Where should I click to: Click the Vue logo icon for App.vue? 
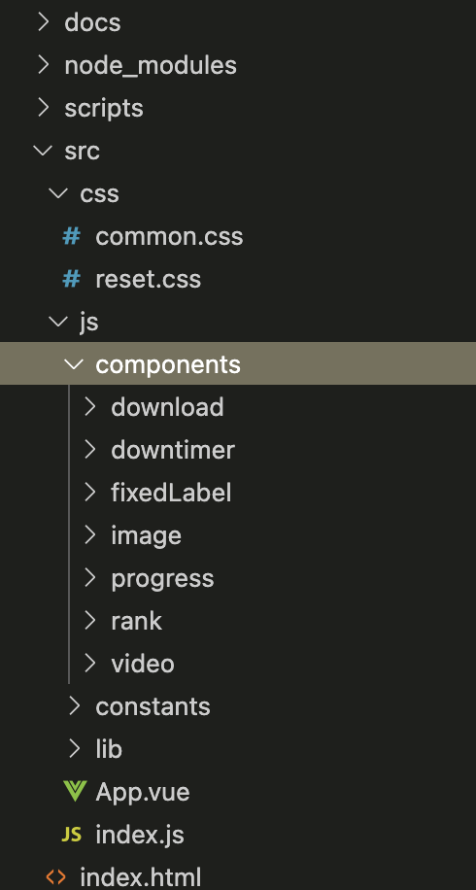pyautogui.click(x=75, y=792)
